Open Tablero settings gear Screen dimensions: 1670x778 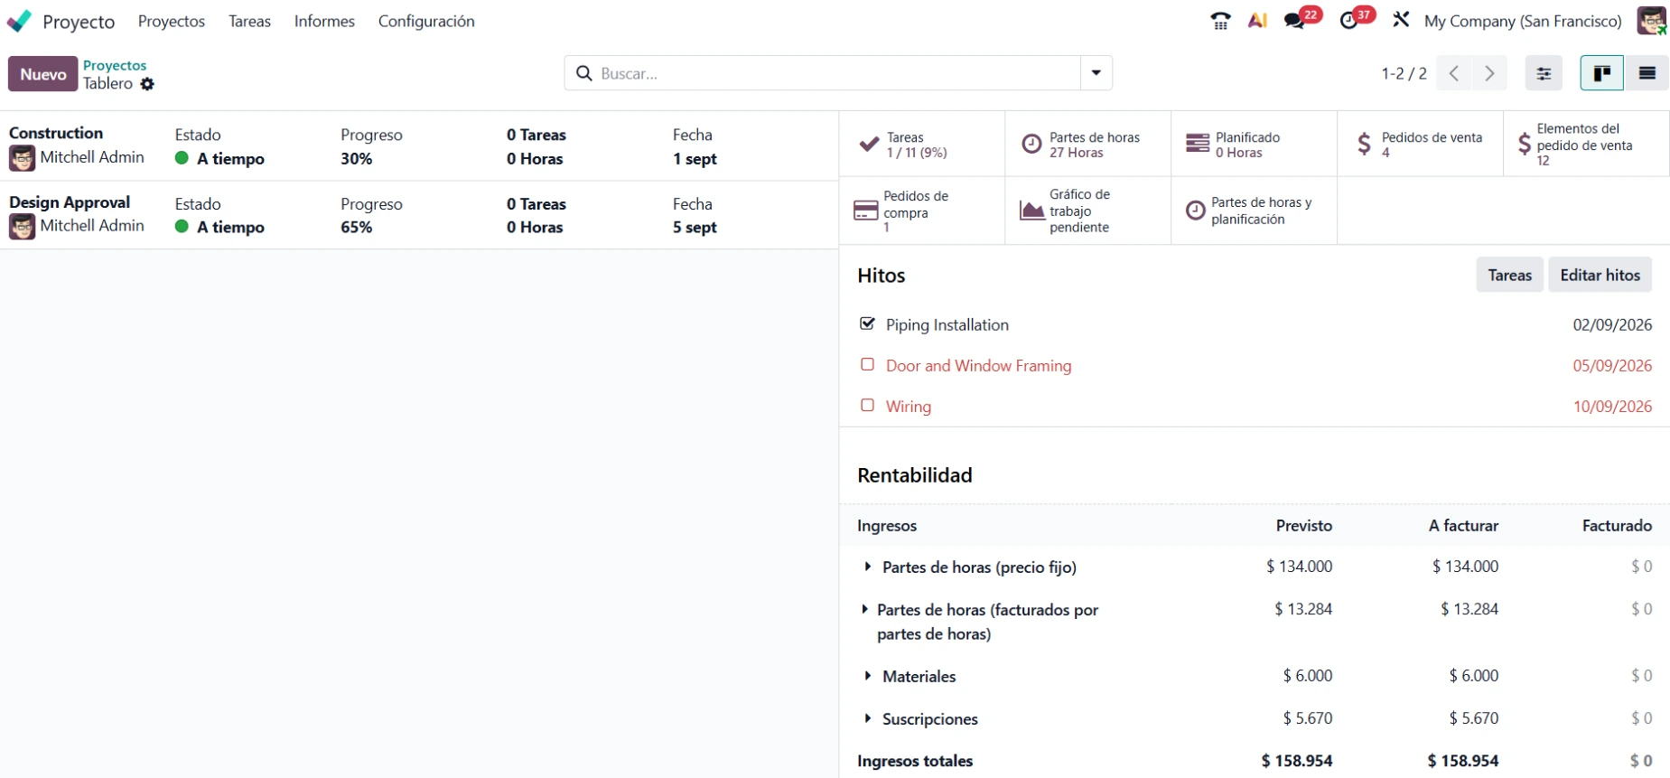(x=147, y=84)
